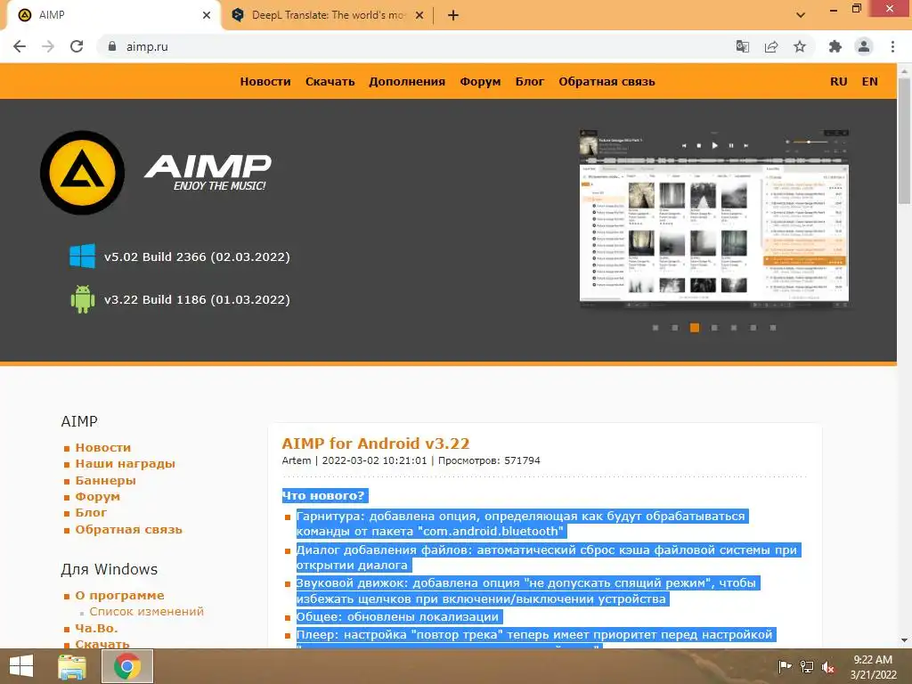This screenshot has width=912, height=684.
Task: Go back to the previous page
Action: [x=20, y=46]
